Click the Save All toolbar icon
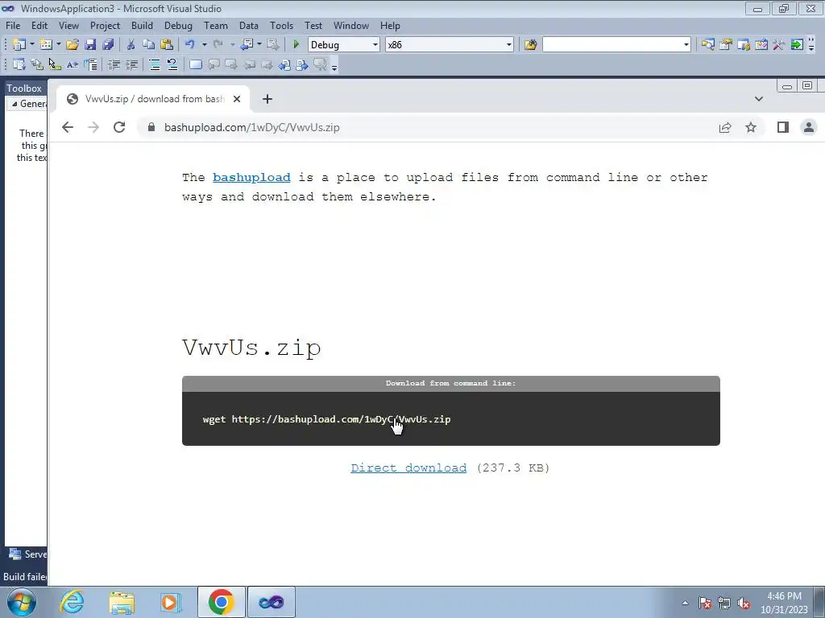This screenshot has height=618, width=825. pos(109,45)
